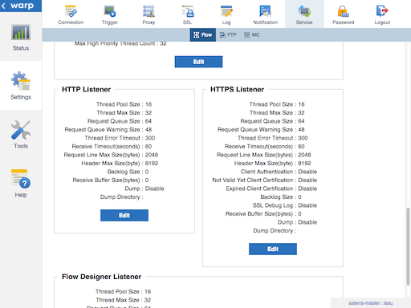Click the HTTP Listener heading
The width and height of the screenshot is (411, 308).
click(x=86, y=89)
